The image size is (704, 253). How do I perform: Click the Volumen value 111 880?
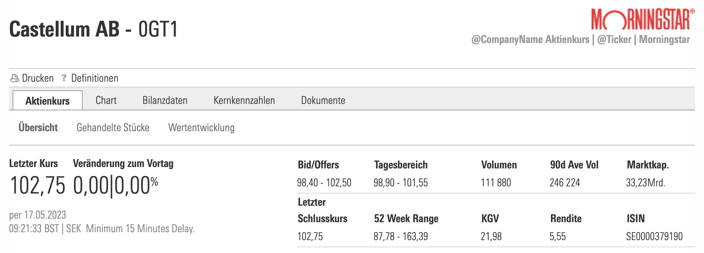[496, 183]
